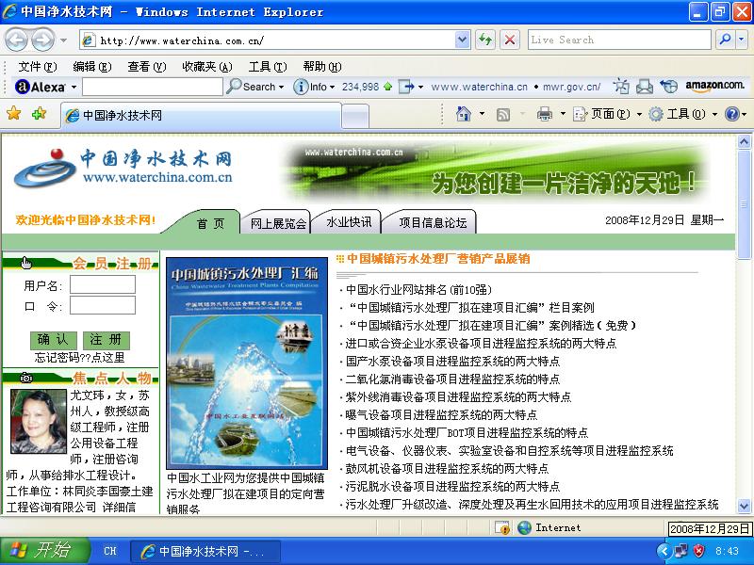This screenshot has height=565, width=754.
Task: Click the www.waterchina.cn related link
Action: 479,87
